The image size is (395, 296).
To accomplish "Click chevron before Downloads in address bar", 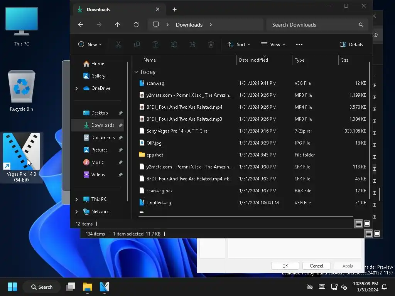I will [x=167, y=25].
